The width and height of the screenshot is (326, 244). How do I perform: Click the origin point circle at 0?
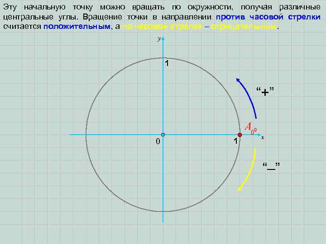point(163,135)
